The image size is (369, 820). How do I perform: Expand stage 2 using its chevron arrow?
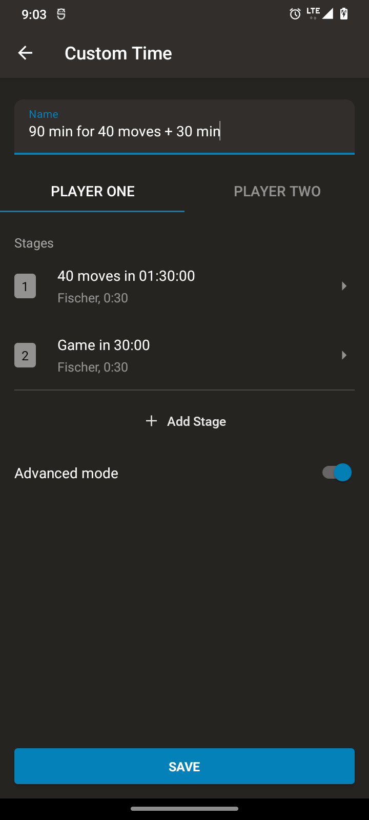[344, 355]
